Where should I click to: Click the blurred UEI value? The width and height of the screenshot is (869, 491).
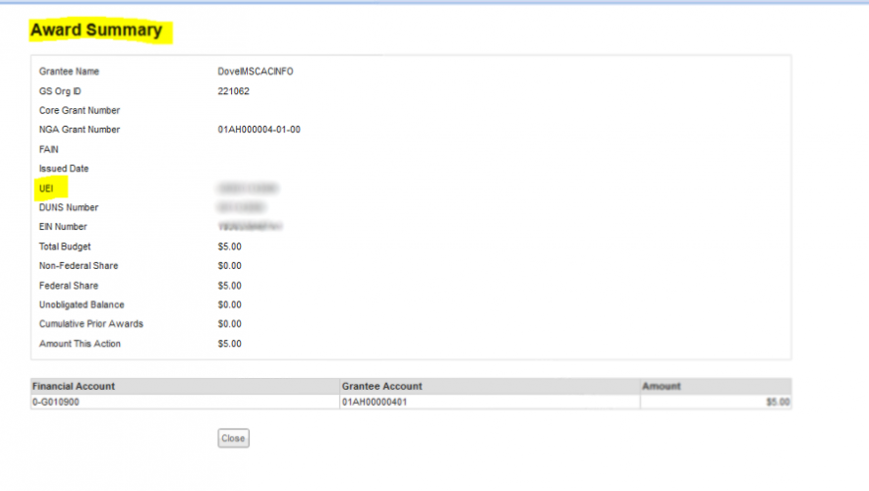[x=248, y=188]
